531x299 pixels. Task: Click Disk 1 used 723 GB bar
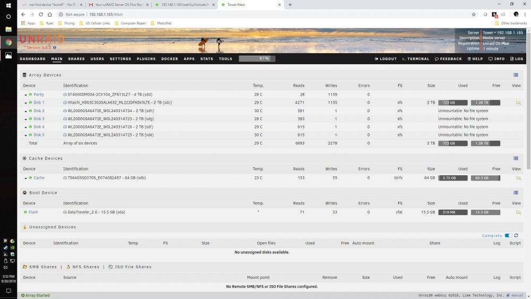453,102
